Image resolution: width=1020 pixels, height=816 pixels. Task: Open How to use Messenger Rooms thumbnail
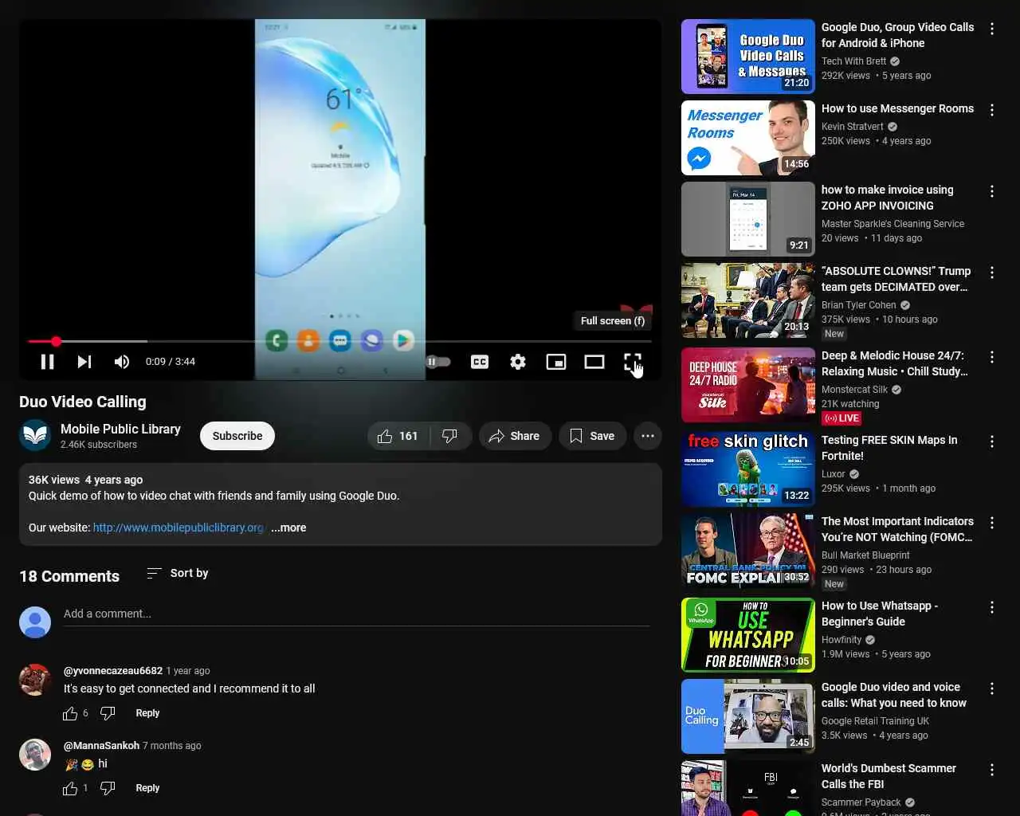(x=748, y=138)
